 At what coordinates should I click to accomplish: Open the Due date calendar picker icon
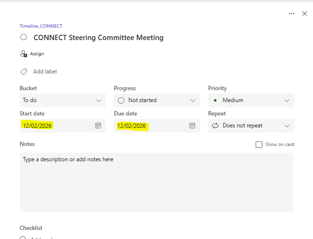point(192,125)
